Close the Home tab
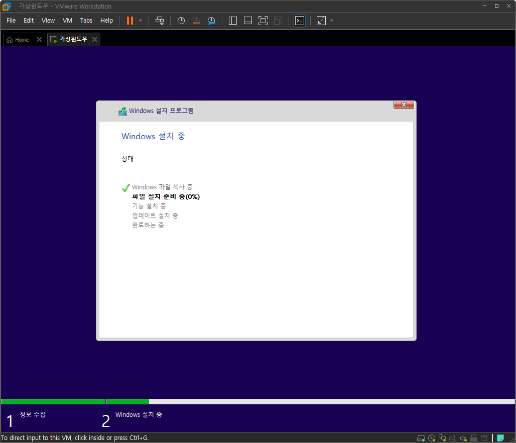This screenshot has height=443, width=516. (39, 40)
